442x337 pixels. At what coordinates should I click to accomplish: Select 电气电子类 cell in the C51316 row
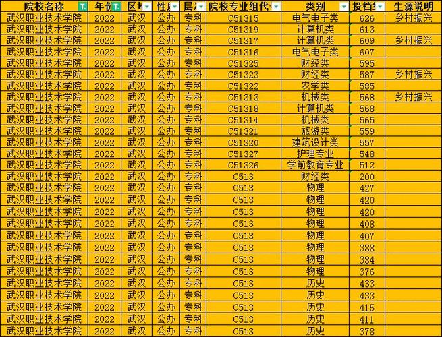315,52
